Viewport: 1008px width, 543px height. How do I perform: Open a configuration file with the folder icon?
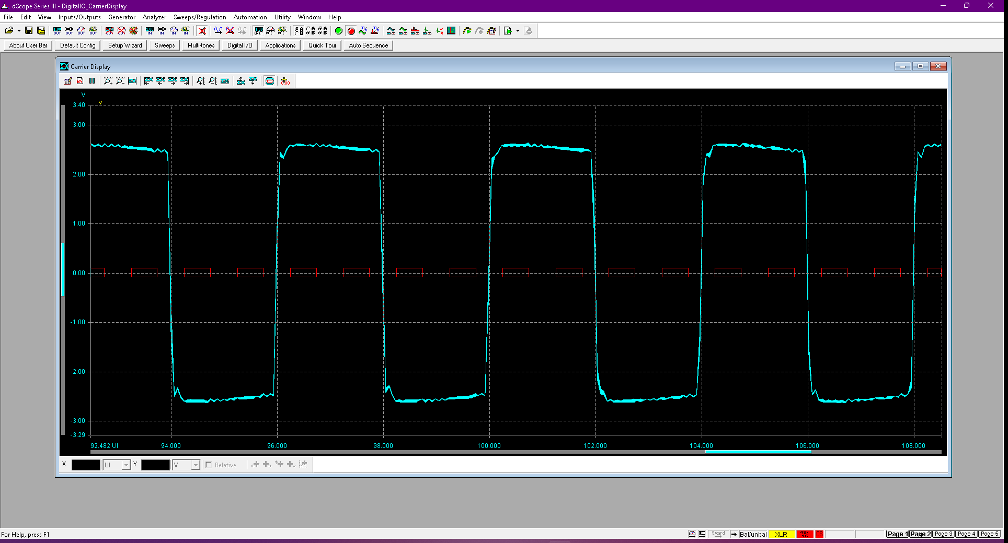pyautogui.click(x=9, y=31)
